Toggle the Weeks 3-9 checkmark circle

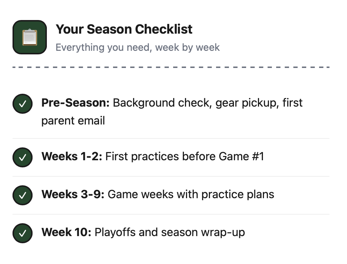click(x=23, y=195)
